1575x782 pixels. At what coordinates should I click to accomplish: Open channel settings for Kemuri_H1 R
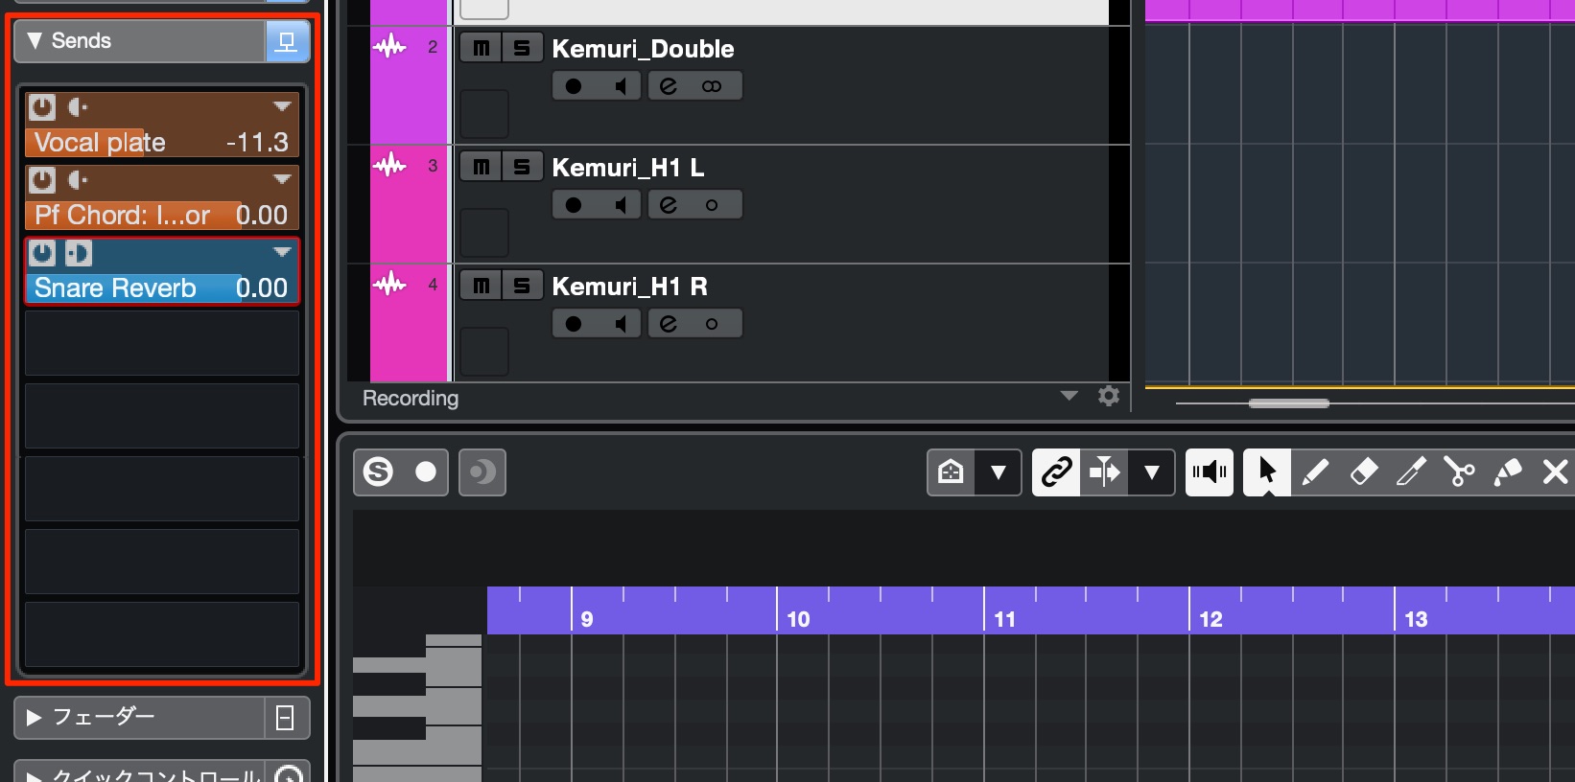pos(669,324)
